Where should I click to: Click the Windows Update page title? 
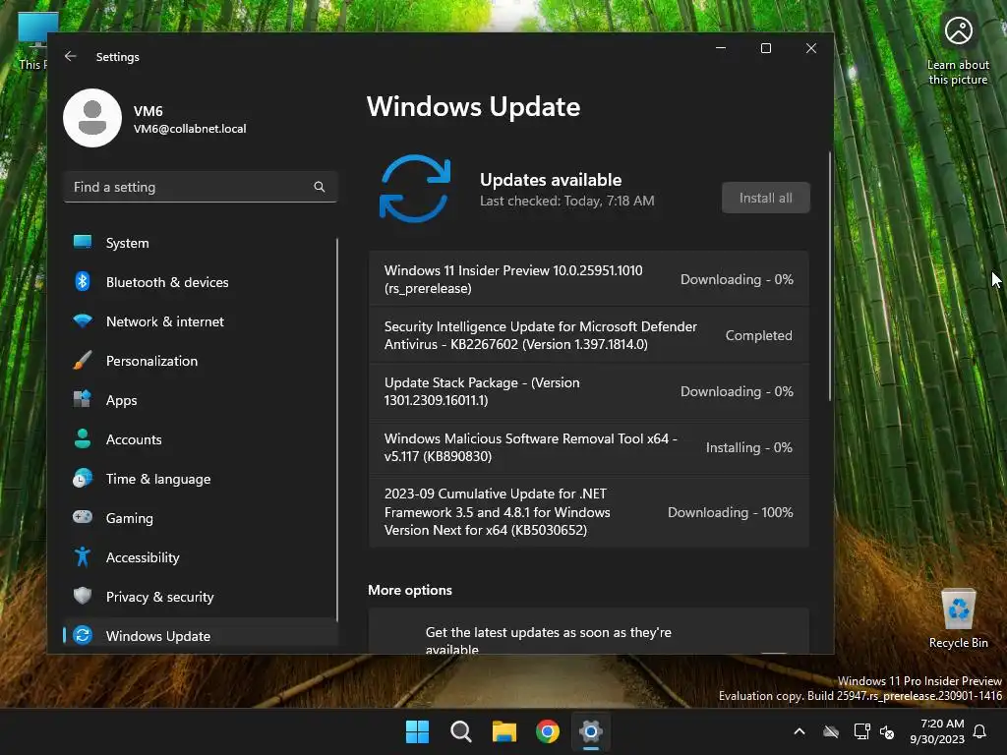tap(473, 106)
